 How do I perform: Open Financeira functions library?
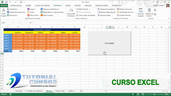point(13,15)
